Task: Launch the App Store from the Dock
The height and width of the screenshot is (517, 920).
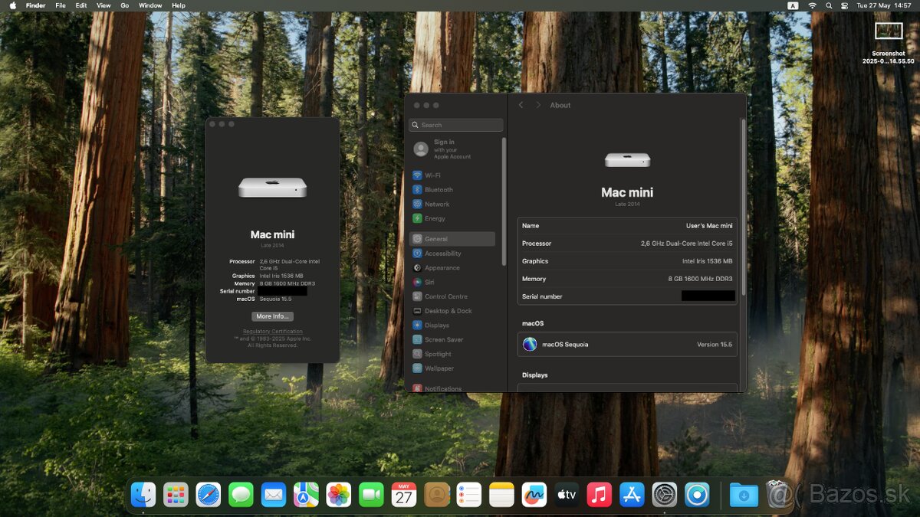Action: click(631, 495)
